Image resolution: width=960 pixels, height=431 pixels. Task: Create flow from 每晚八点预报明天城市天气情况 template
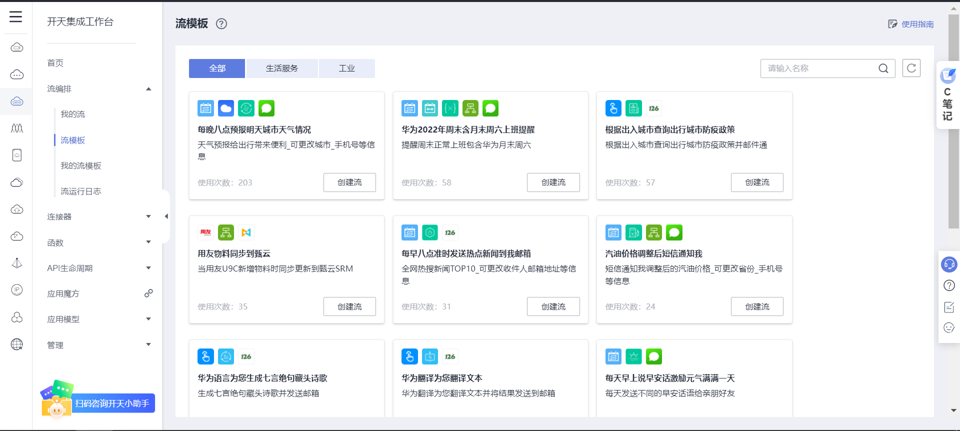click(349, 182)
